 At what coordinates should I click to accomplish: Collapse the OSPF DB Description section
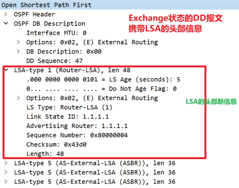6,24
